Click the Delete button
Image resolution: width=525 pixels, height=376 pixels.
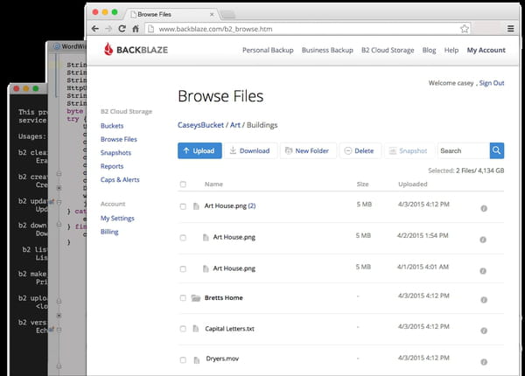(360, 150)
